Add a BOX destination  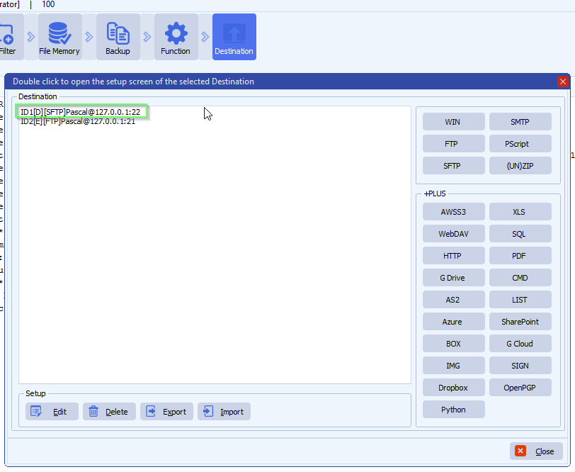(x=454, y=344)
